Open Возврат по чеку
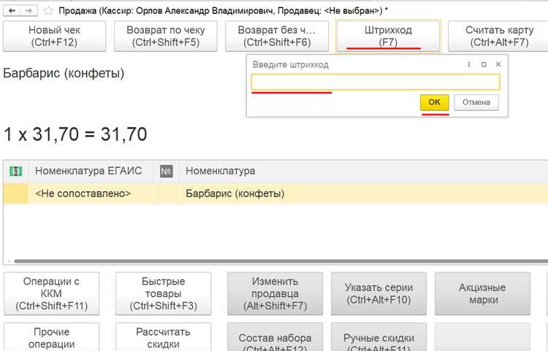The width and height of the screenshot is (548, 351). click(166, 36)
